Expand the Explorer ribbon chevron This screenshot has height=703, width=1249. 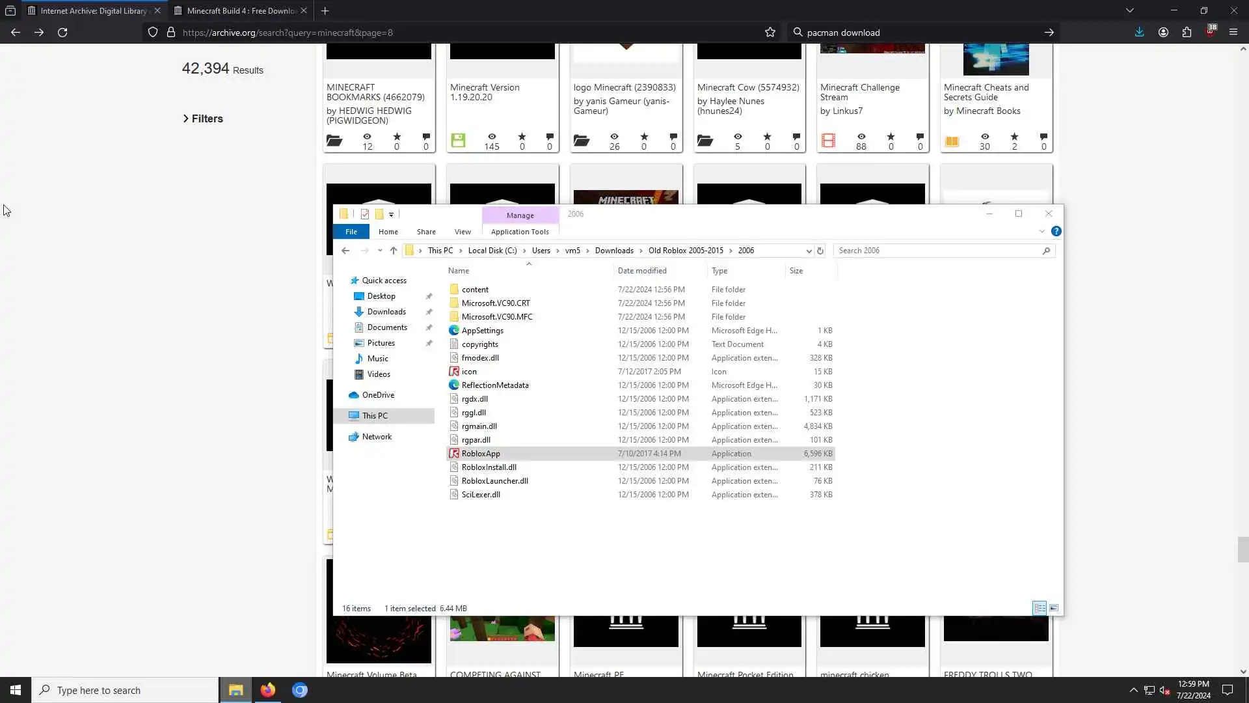[1041, 232]
